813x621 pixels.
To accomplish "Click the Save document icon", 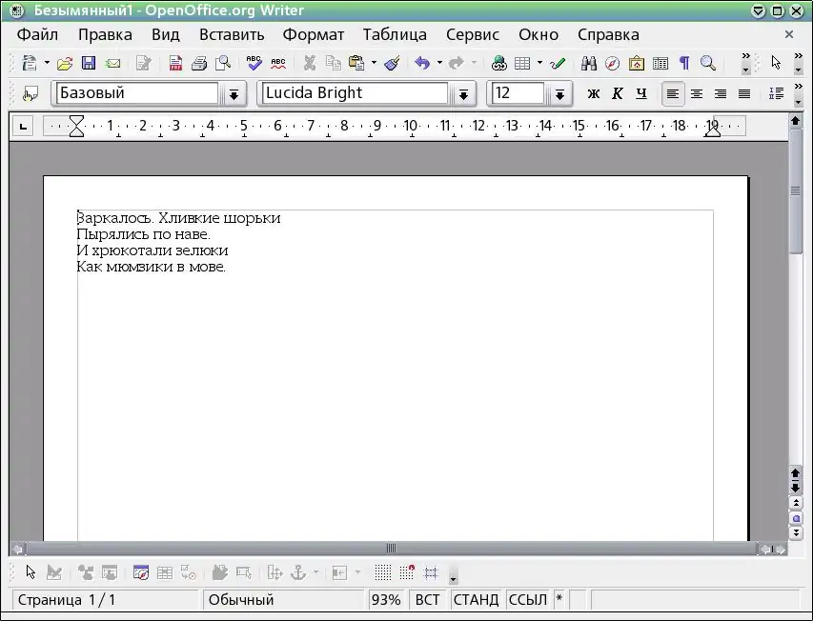I will (x=89, y=64).
